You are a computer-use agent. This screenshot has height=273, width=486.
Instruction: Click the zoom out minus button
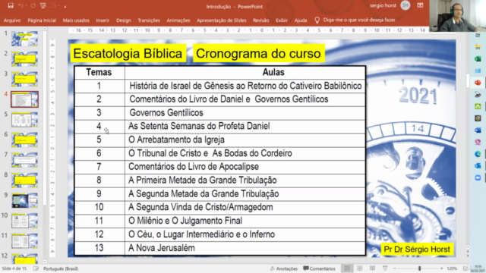pyautogui.click(x=395, y=268)
